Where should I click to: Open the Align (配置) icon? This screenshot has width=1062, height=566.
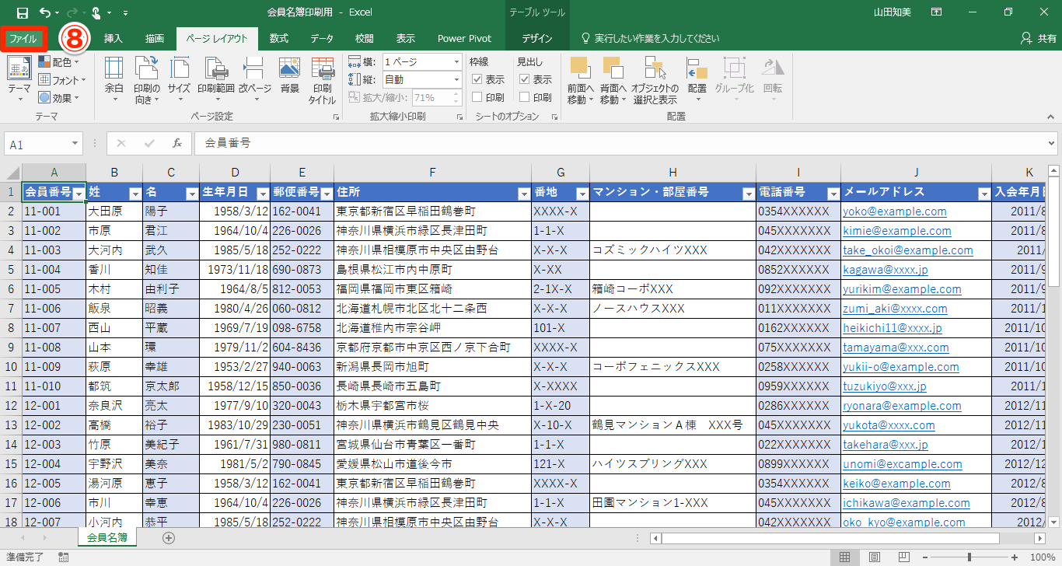(x=697, y=68)
